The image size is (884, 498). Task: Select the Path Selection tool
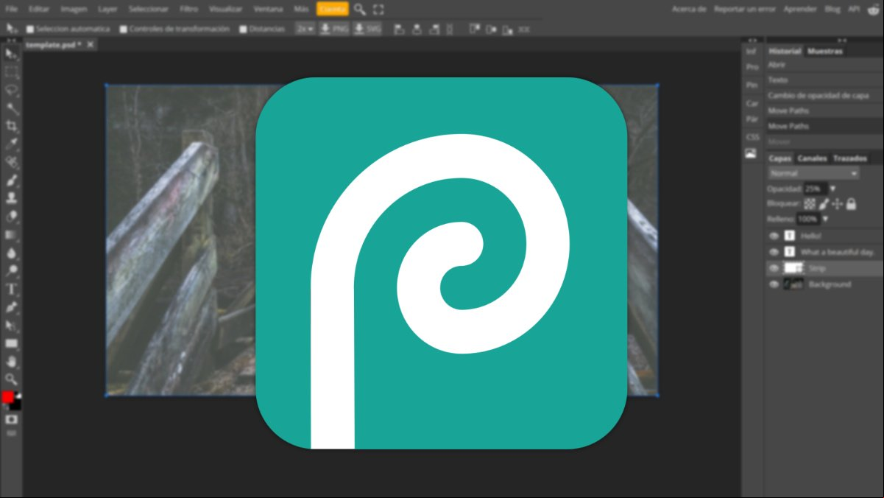(x=12, y=325)
